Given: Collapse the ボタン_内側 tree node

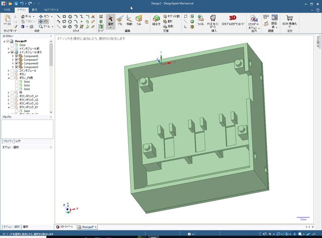Looking at the screenshot, I should click(x=9, y=78).
